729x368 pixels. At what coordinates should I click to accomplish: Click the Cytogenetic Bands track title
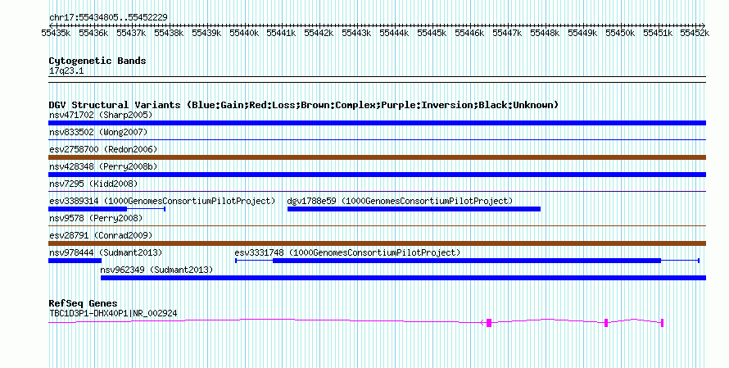coord(97,61)
